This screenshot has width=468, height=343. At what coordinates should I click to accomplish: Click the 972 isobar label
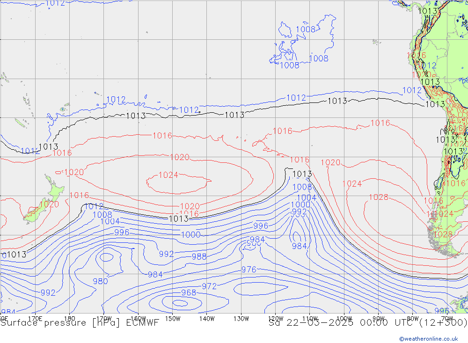[x=209, y=286]
